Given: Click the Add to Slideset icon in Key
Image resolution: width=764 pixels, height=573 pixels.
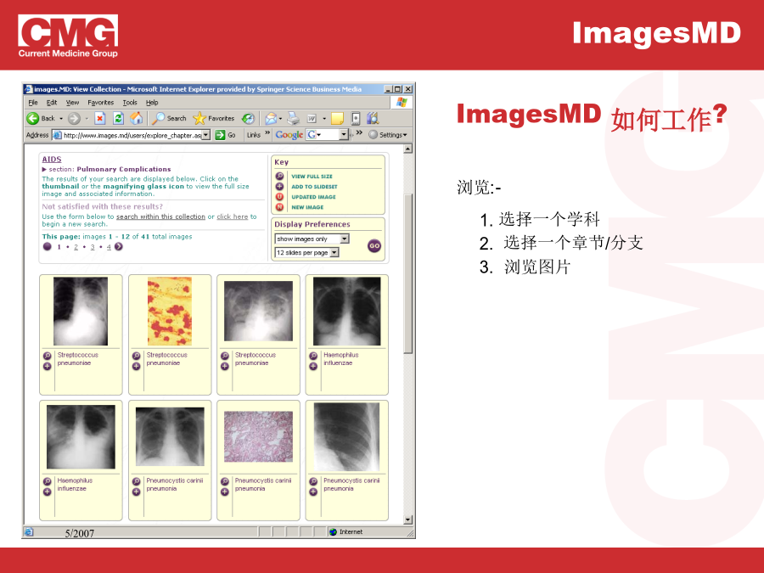Looking at the screenshot, I should tap(279, 186).
